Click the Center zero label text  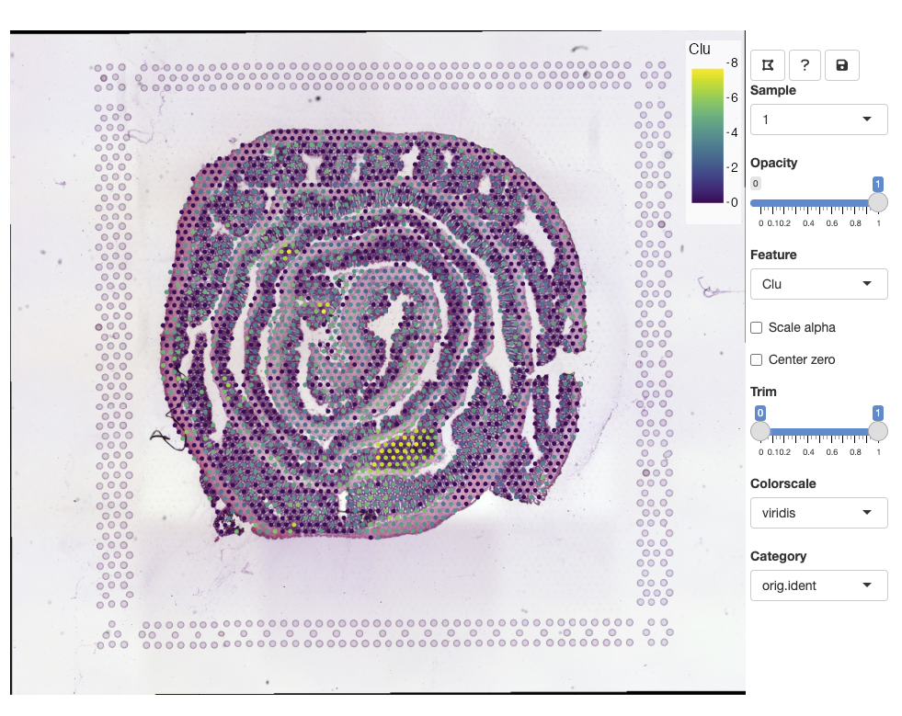click(x=802, y=360)
